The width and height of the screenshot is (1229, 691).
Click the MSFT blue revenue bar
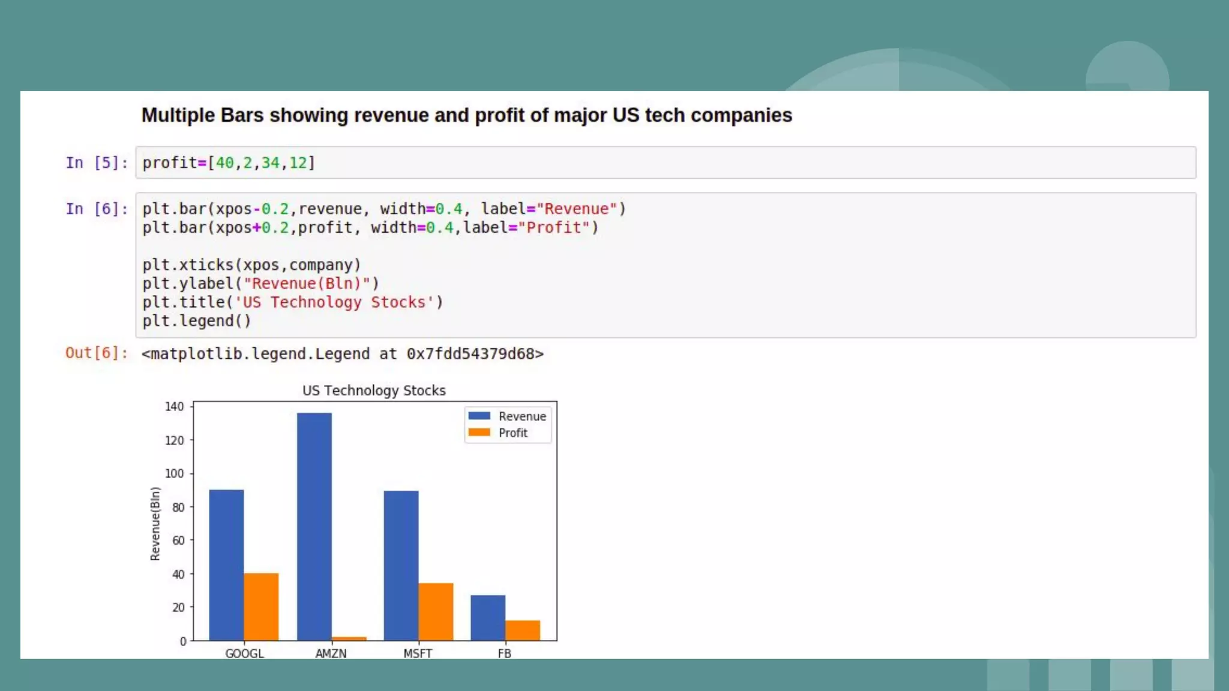401,565
